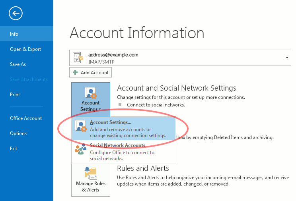Click the Social Network Accounts people icon
The width and height of the screenshot is (296, 201).
(81, 149)
